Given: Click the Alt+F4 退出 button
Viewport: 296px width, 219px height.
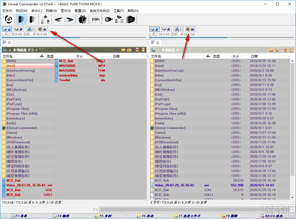Looking at the screenshot, I should (274, 216).
